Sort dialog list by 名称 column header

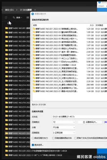35,25
